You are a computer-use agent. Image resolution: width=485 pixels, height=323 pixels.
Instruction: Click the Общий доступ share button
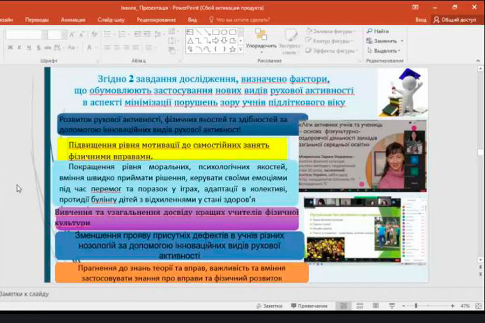click(x=455, y=20)
